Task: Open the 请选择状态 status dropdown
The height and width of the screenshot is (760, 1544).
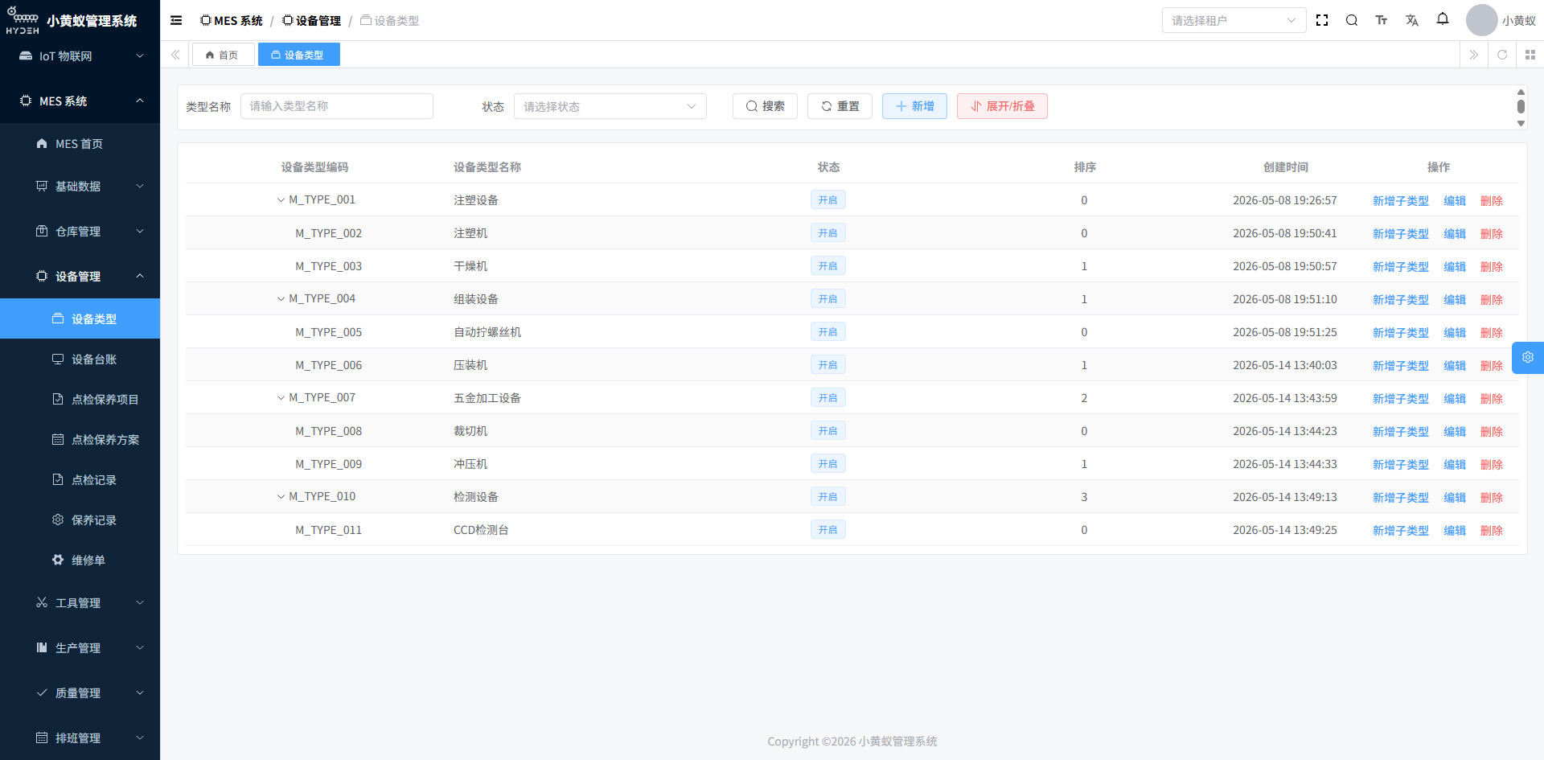Action: [x=610, y=106]
